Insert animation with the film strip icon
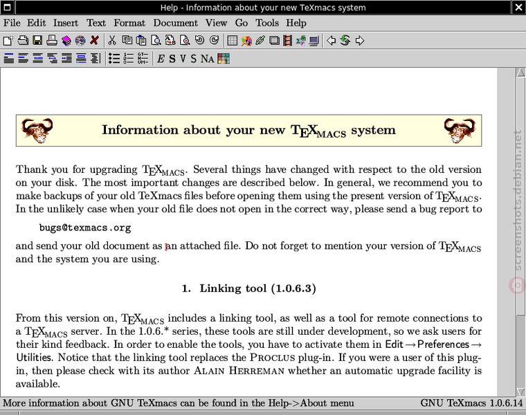This screenshot has width=526, height=415. (287, 41)
